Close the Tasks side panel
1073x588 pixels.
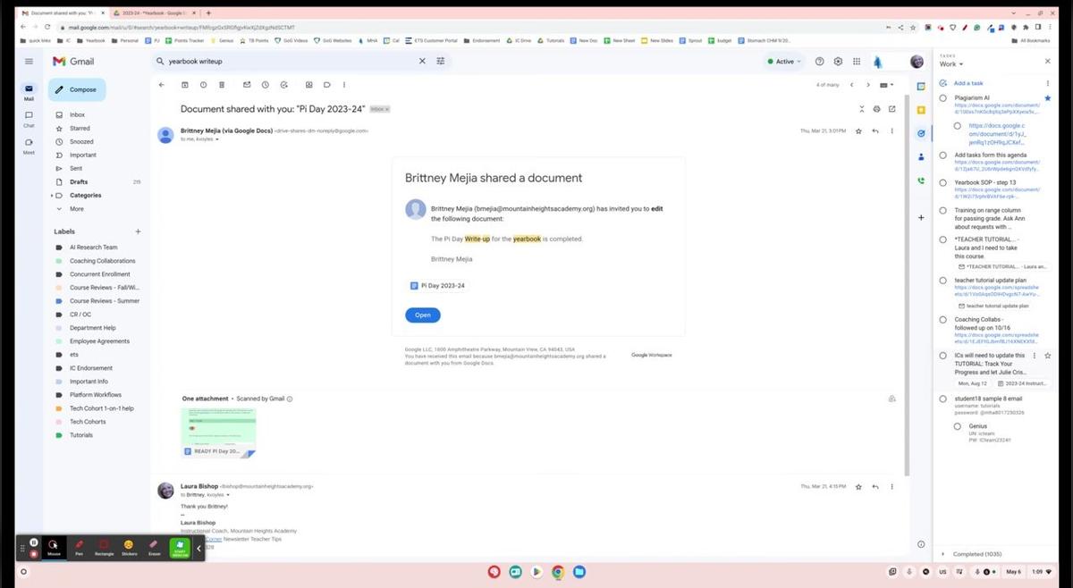(x=1048, y=62)
